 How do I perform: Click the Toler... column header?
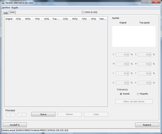tap(103, 19)
